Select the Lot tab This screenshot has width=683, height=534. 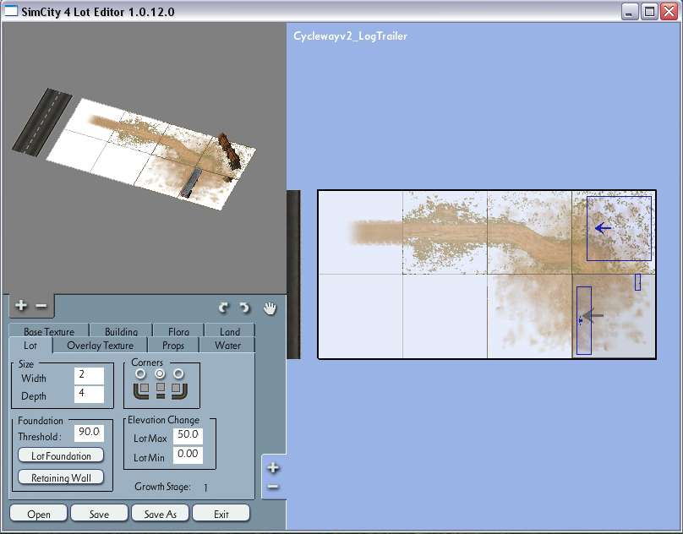[x=30, y=346]
